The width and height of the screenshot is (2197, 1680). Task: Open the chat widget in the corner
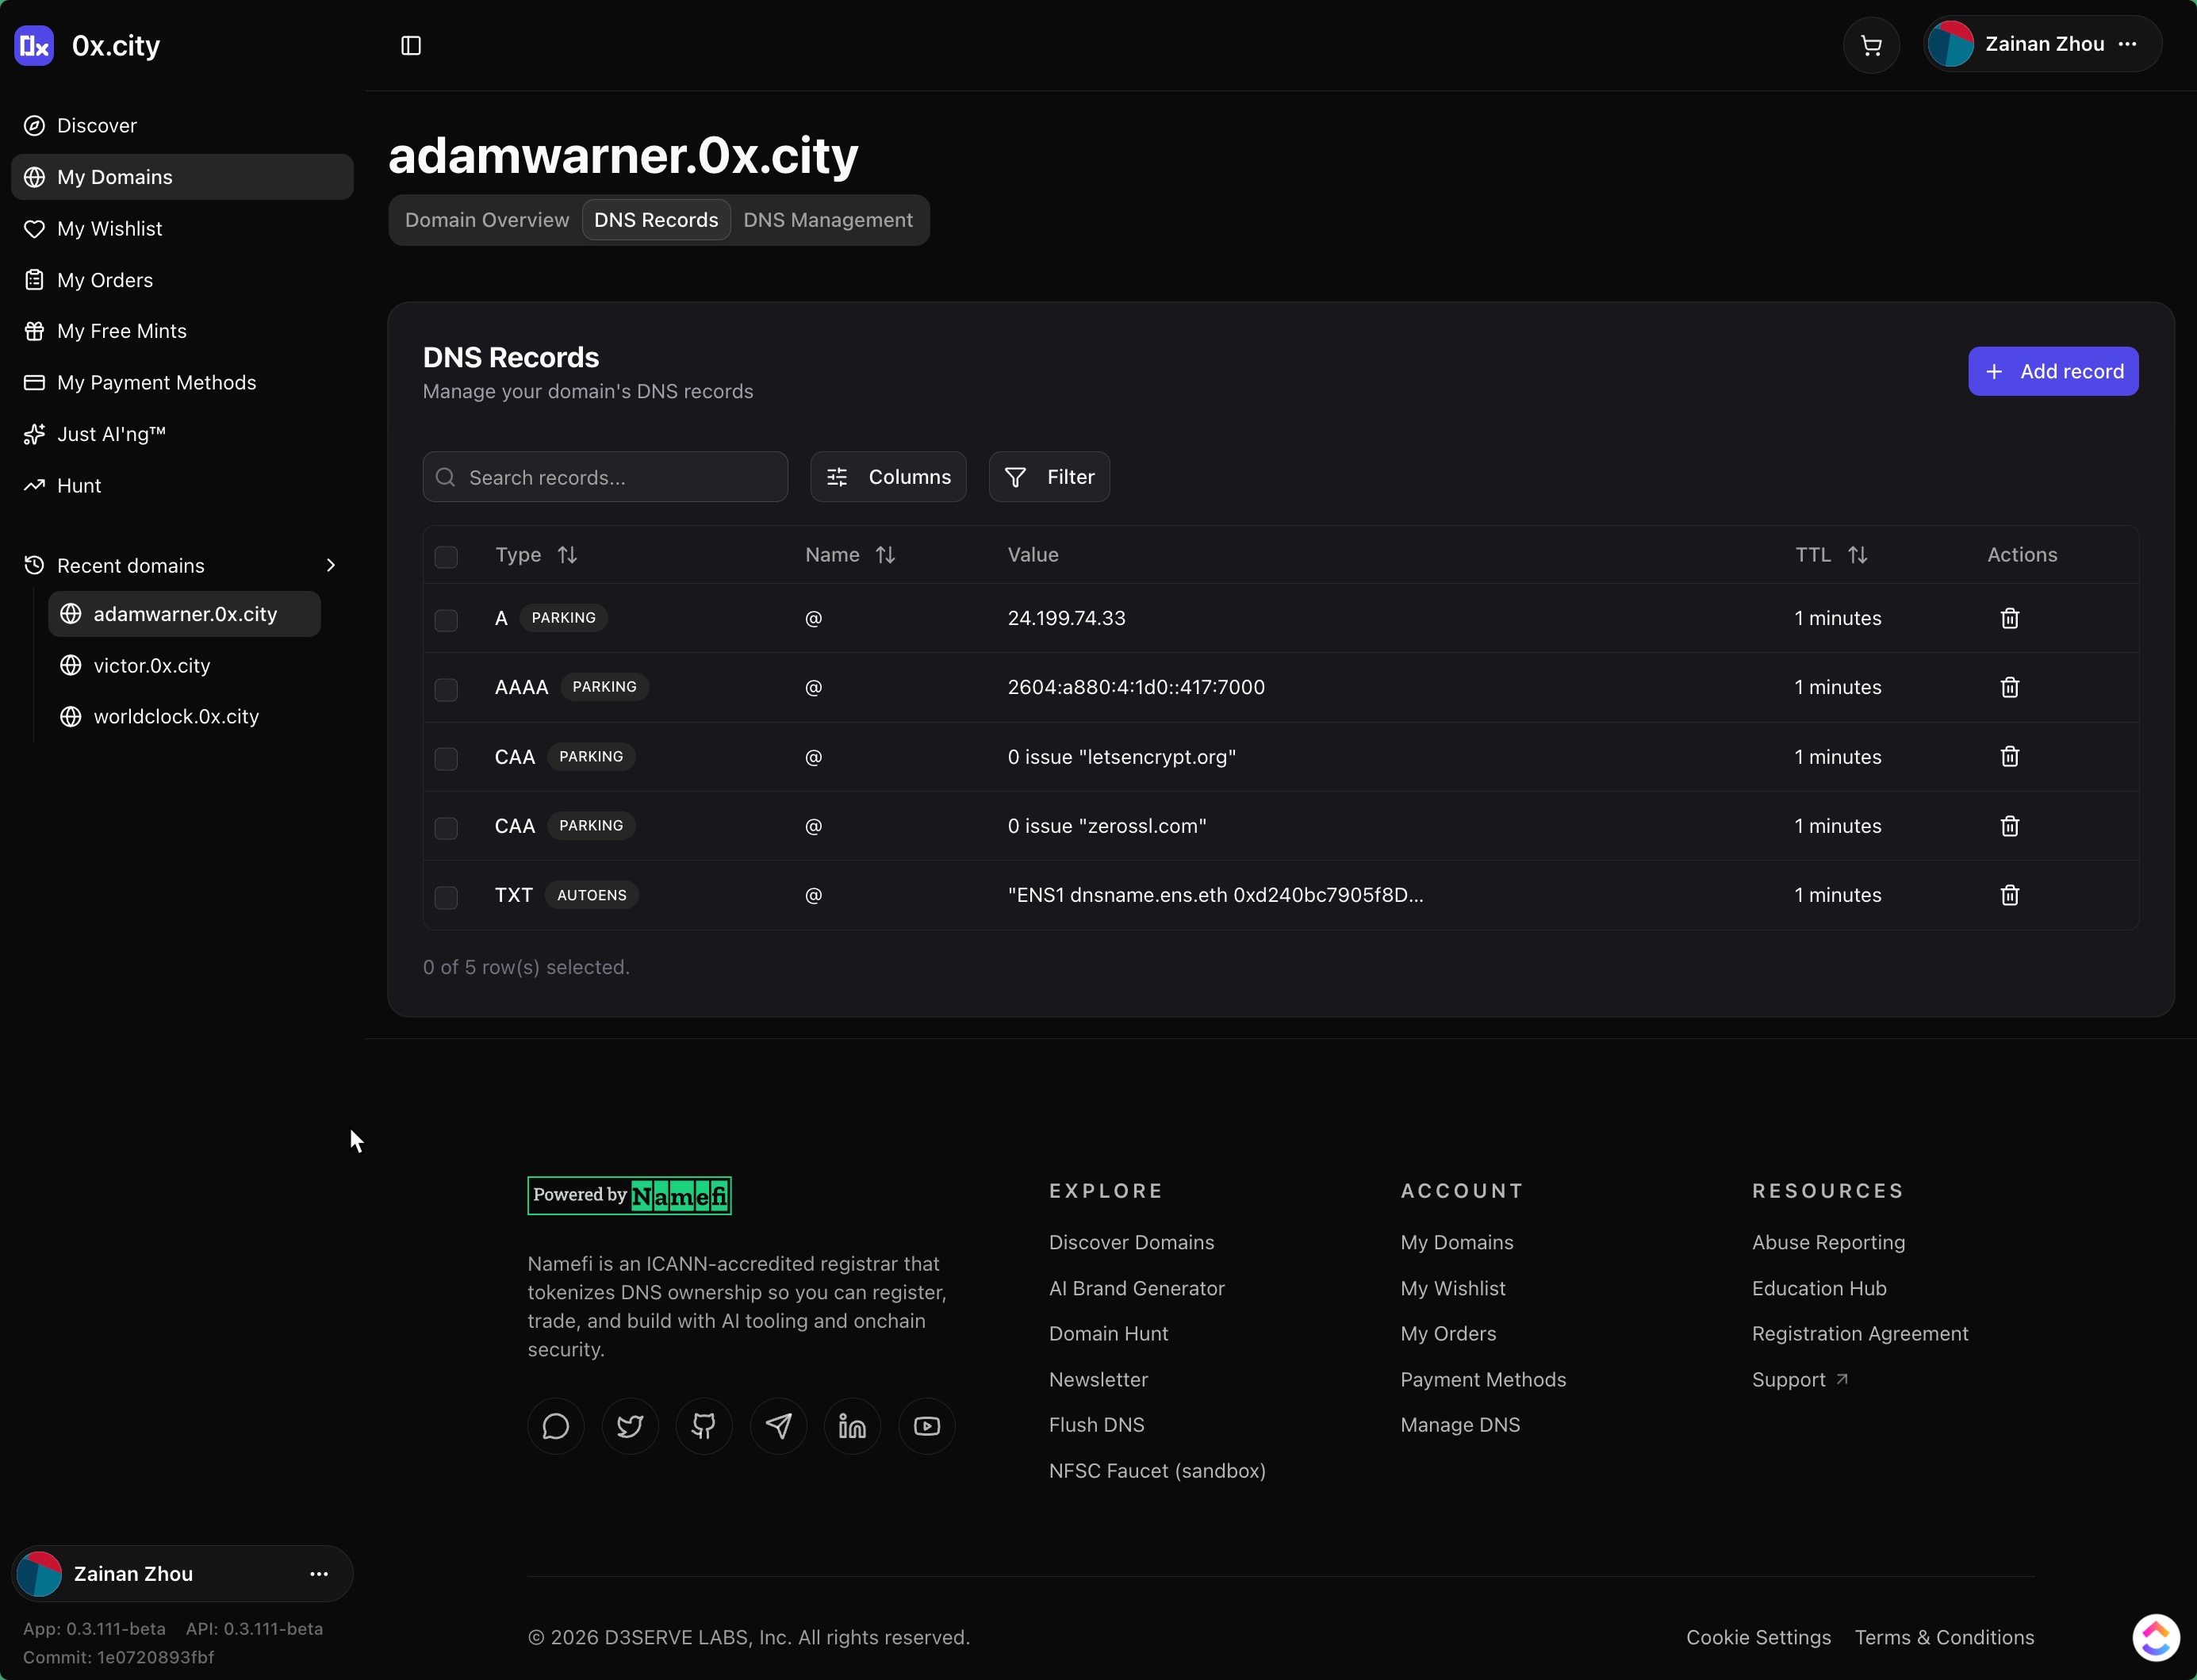point(2155,1637)
